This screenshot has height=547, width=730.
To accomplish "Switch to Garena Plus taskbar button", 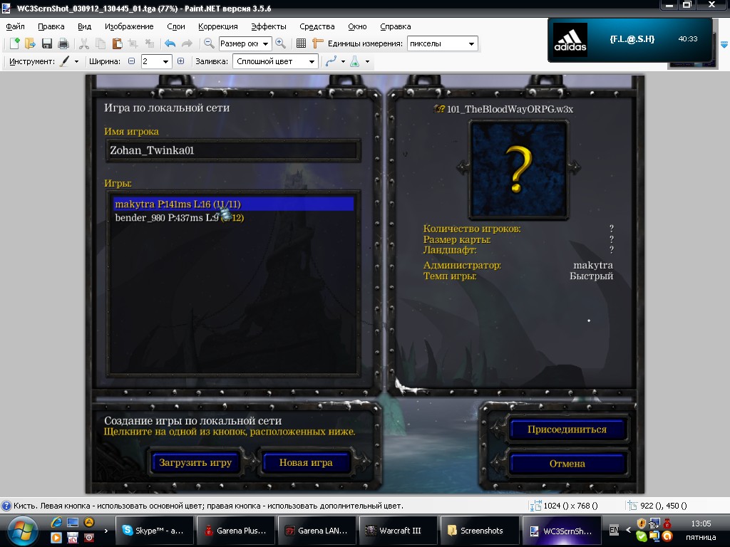I will [235, 530].
